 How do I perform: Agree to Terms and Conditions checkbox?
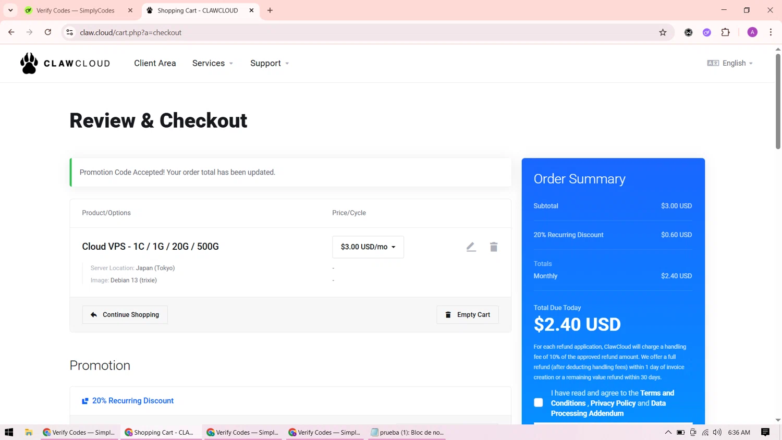coord(539,402)
